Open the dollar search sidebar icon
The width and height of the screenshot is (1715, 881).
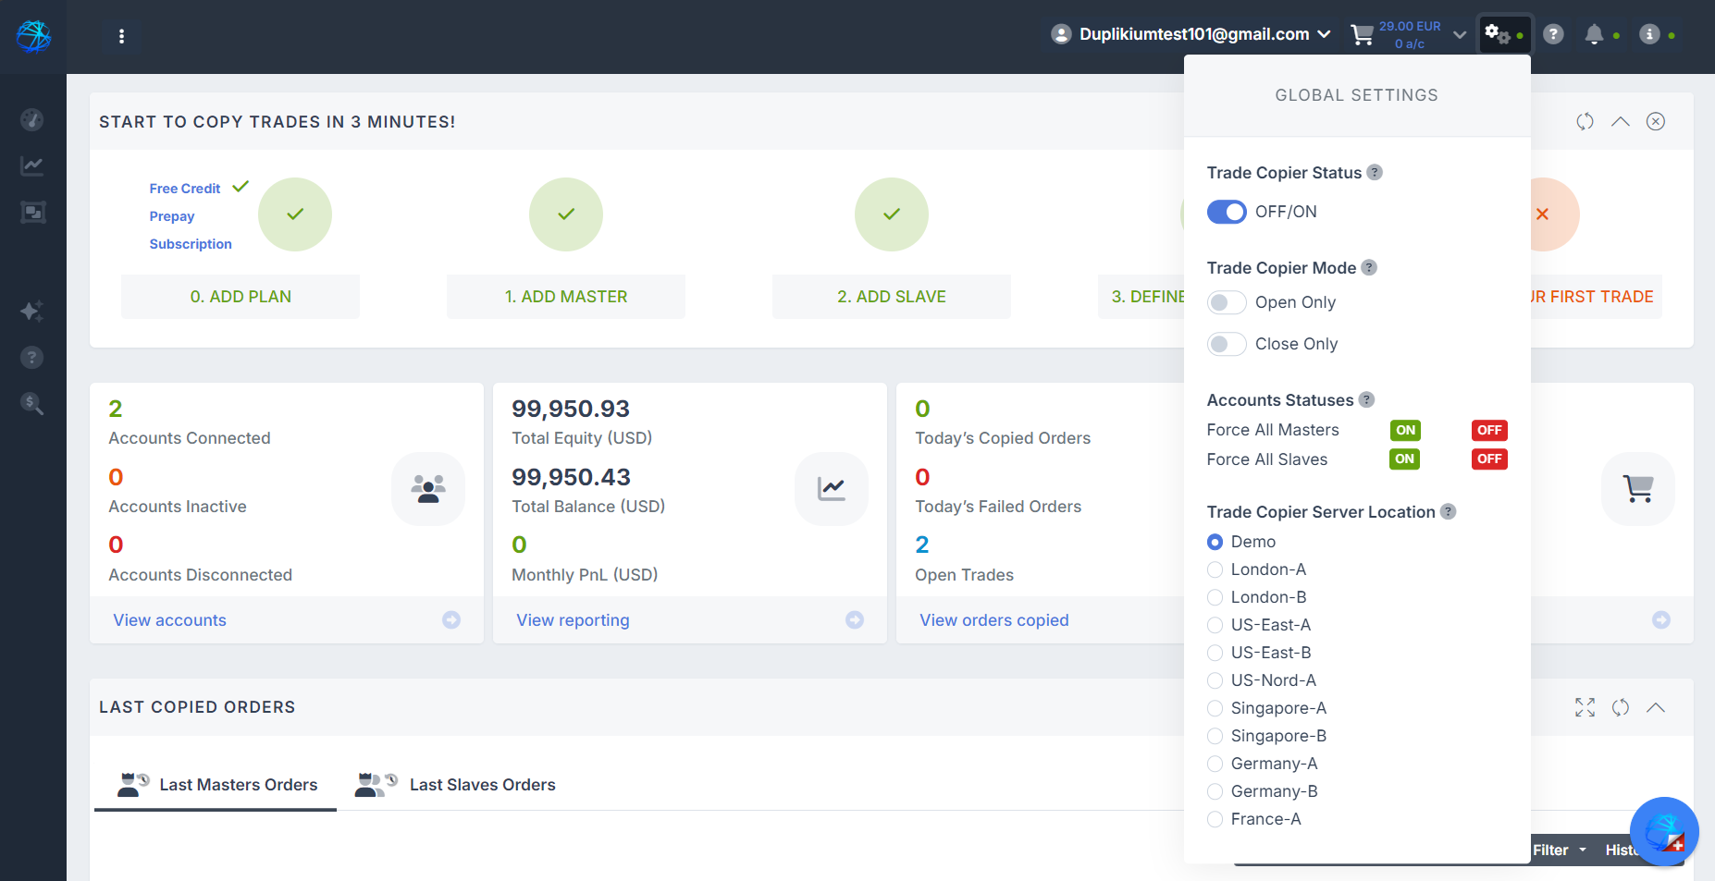point(32,403)
